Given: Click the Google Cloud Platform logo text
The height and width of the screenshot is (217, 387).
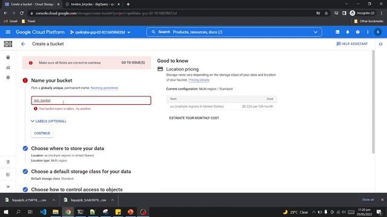Looking at the screenshot, I should pyautogui.click(x=40, y=32).
